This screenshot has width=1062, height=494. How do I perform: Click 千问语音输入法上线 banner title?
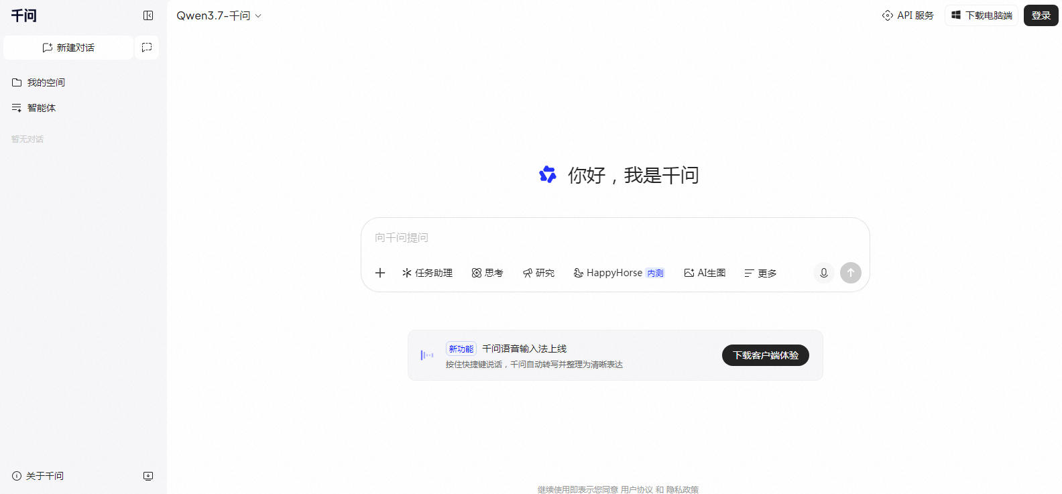(x=524, y=349)
